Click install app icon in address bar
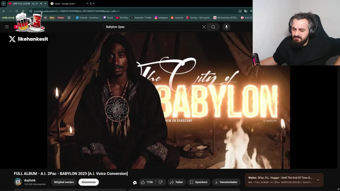The width and height of the screenshot is (340, 191). click(x=240, y=11)
